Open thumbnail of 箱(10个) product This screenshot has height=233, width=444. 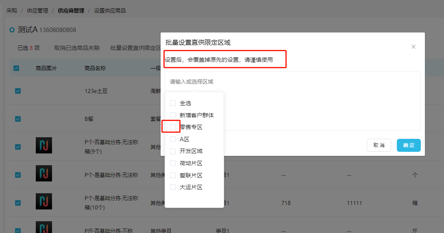[44, 201]
